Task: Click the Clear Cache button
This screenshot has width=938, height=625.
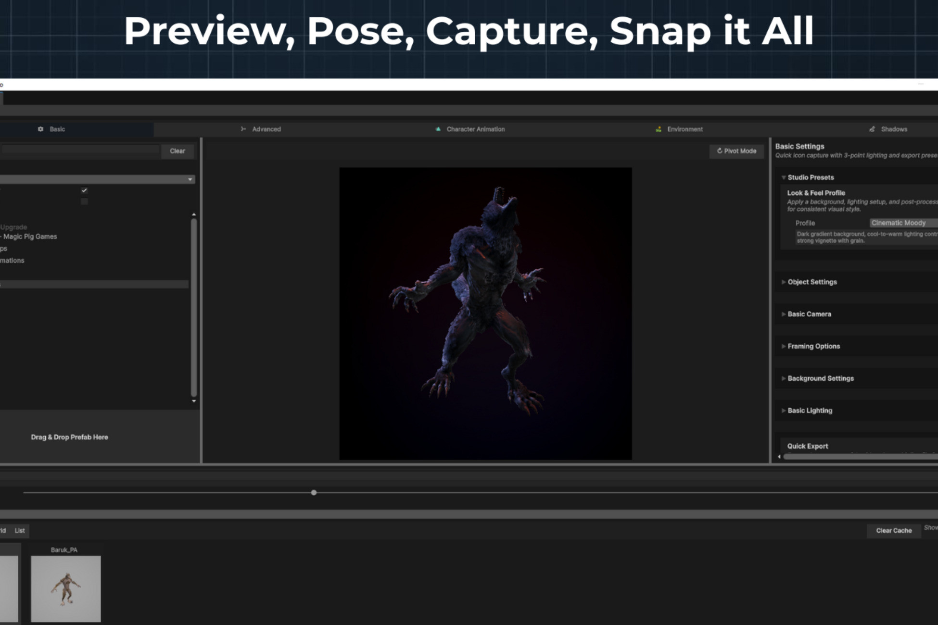Action: click(893, 530)
